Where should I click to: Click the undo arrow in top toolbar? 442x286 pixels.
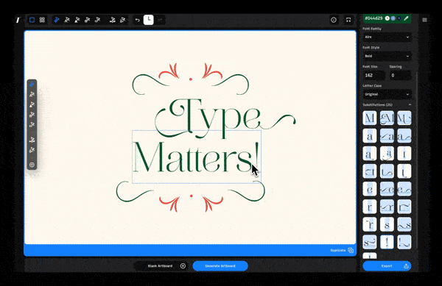[x=137, y=20]
